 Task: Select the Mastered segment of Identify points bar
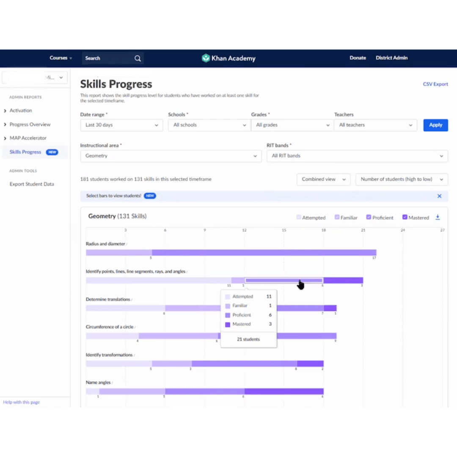[343, 281]
